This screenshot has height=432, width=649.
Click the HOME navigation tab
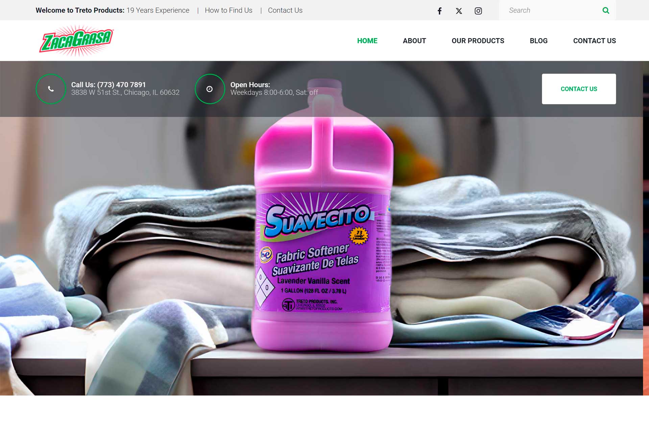pos(367,40)
